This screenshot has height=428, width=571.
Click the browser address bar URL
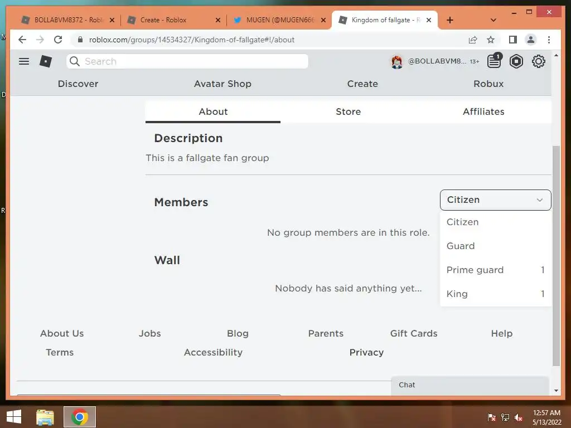(192, 40)
